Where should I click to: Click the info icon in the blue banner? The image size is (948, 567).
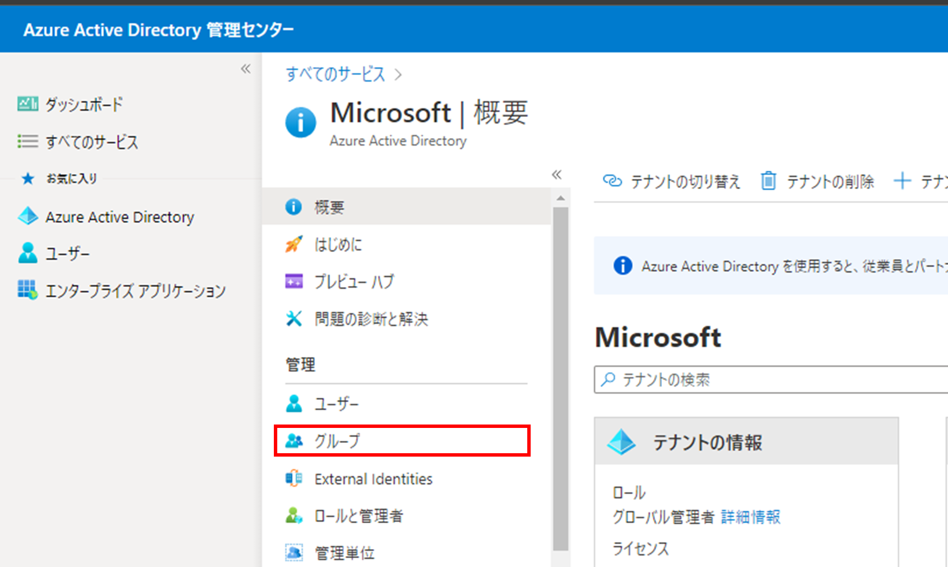click(x=623, y=266)
